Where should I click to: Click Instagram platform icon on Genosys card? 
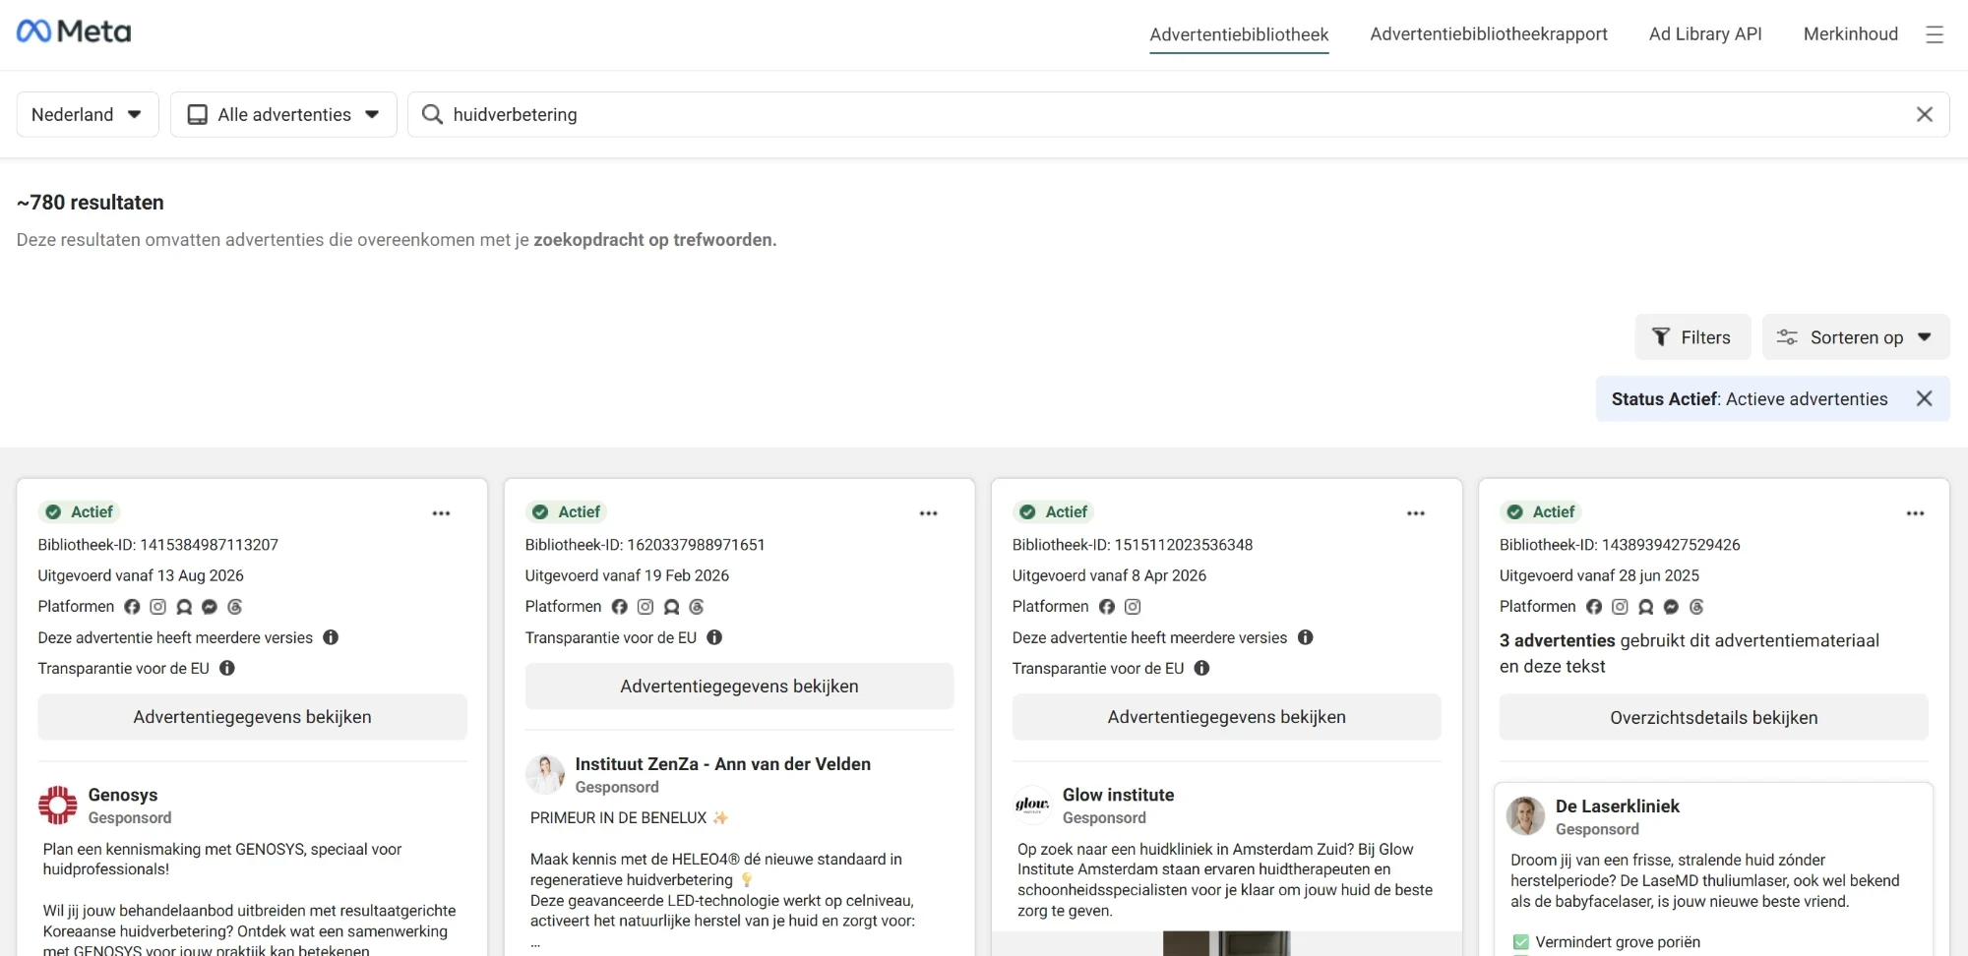[x=157, y=607]
